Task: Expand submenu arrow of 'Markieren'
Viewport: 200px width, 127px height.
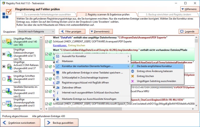Action: [128, 61]
